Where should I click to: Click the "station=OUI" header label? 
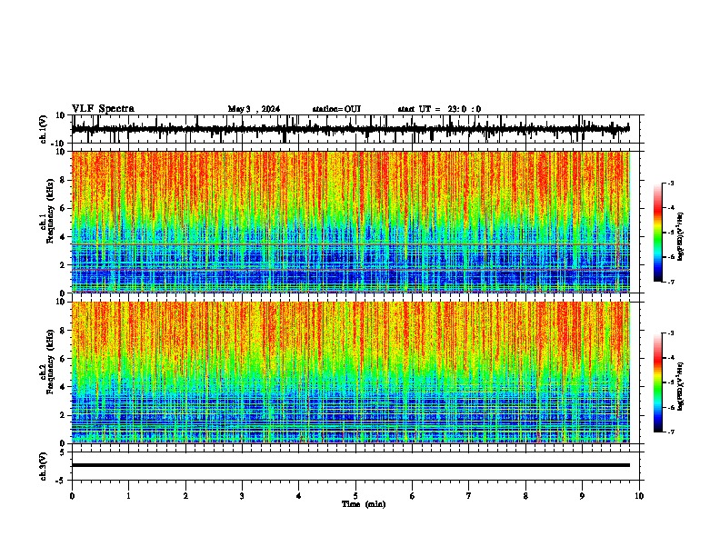(336, 109)
